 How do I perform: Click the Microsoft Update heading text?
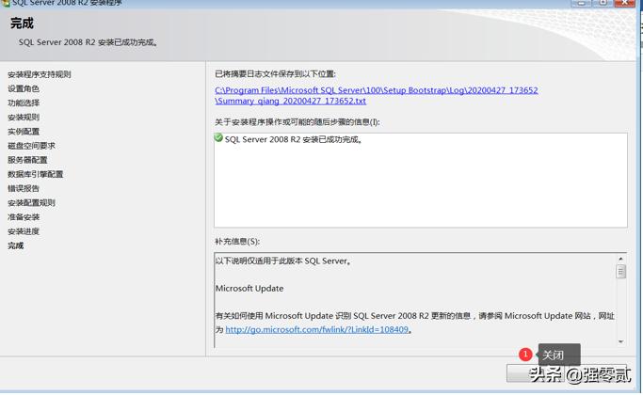click(x=249, y=289)
